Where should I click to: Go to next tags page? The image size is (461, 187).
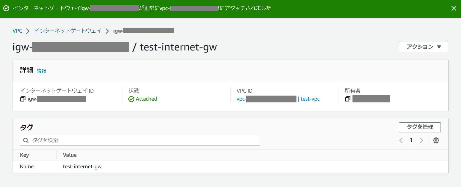(x=421, y=140)
